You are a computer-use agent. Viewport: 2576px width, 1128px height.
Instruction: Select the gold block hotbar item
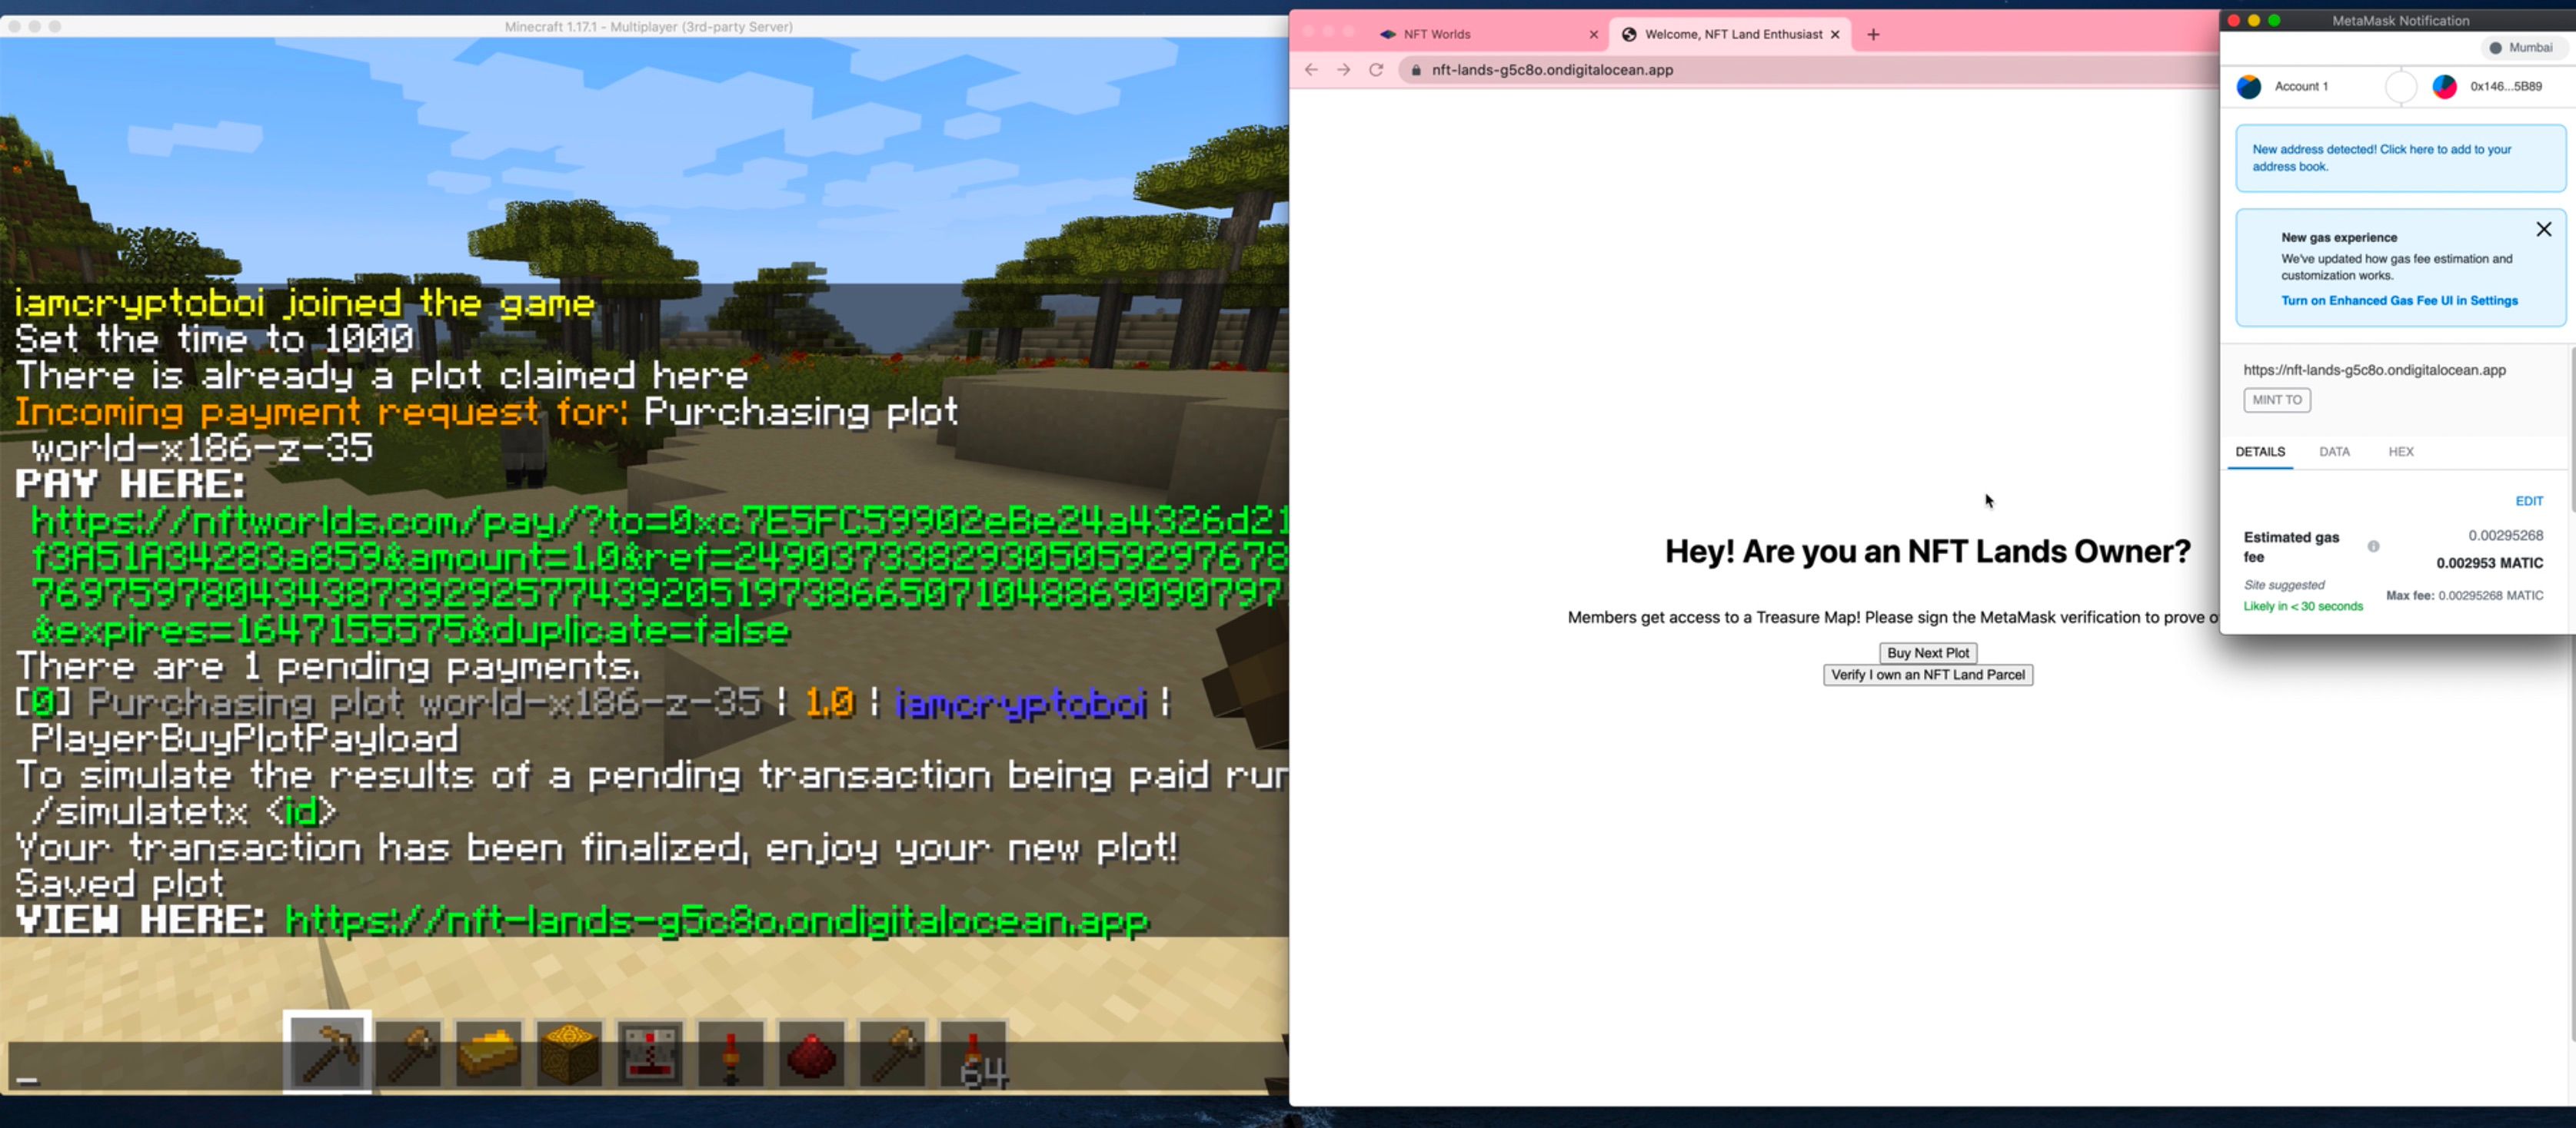[569, 1053]
